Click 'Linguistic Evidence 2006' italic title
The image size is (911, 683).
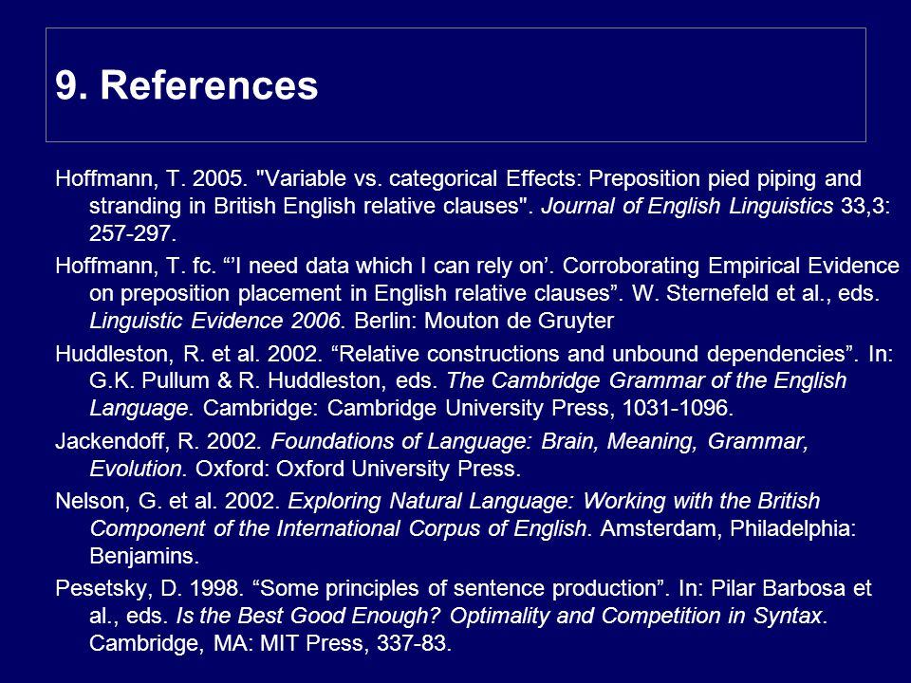(214, 321)
